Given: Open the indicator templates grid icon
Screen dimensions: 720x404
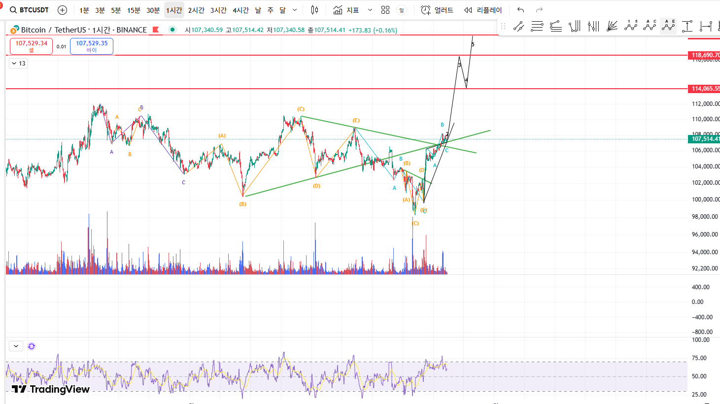Looking at the screenshot, I should tap(385, 10).
